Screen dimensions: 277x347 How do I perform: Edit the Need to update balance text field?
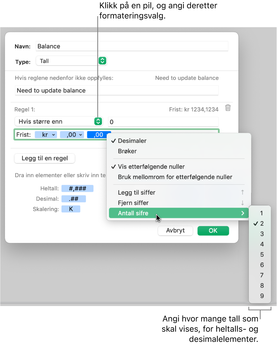pos(117,91)
